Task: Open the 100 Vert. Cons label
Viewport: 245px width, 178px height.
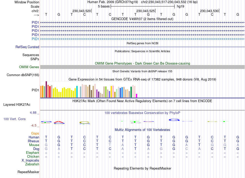Action: tap(14, 119)
